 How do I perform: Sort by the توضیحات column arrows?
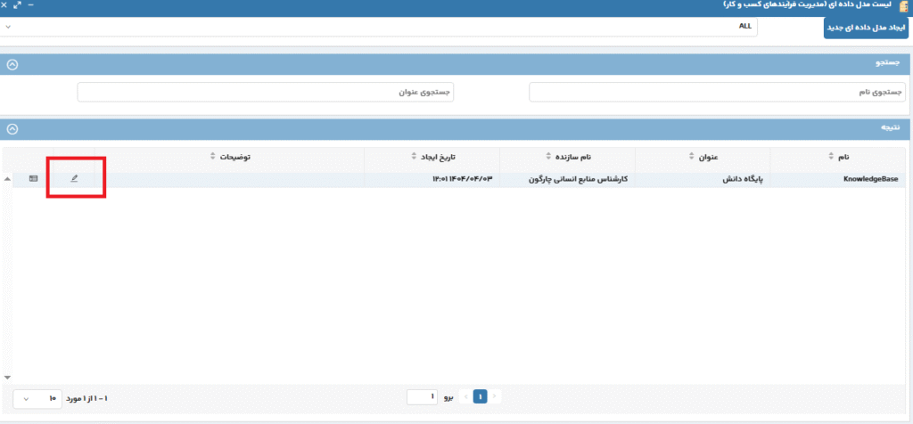212,157
